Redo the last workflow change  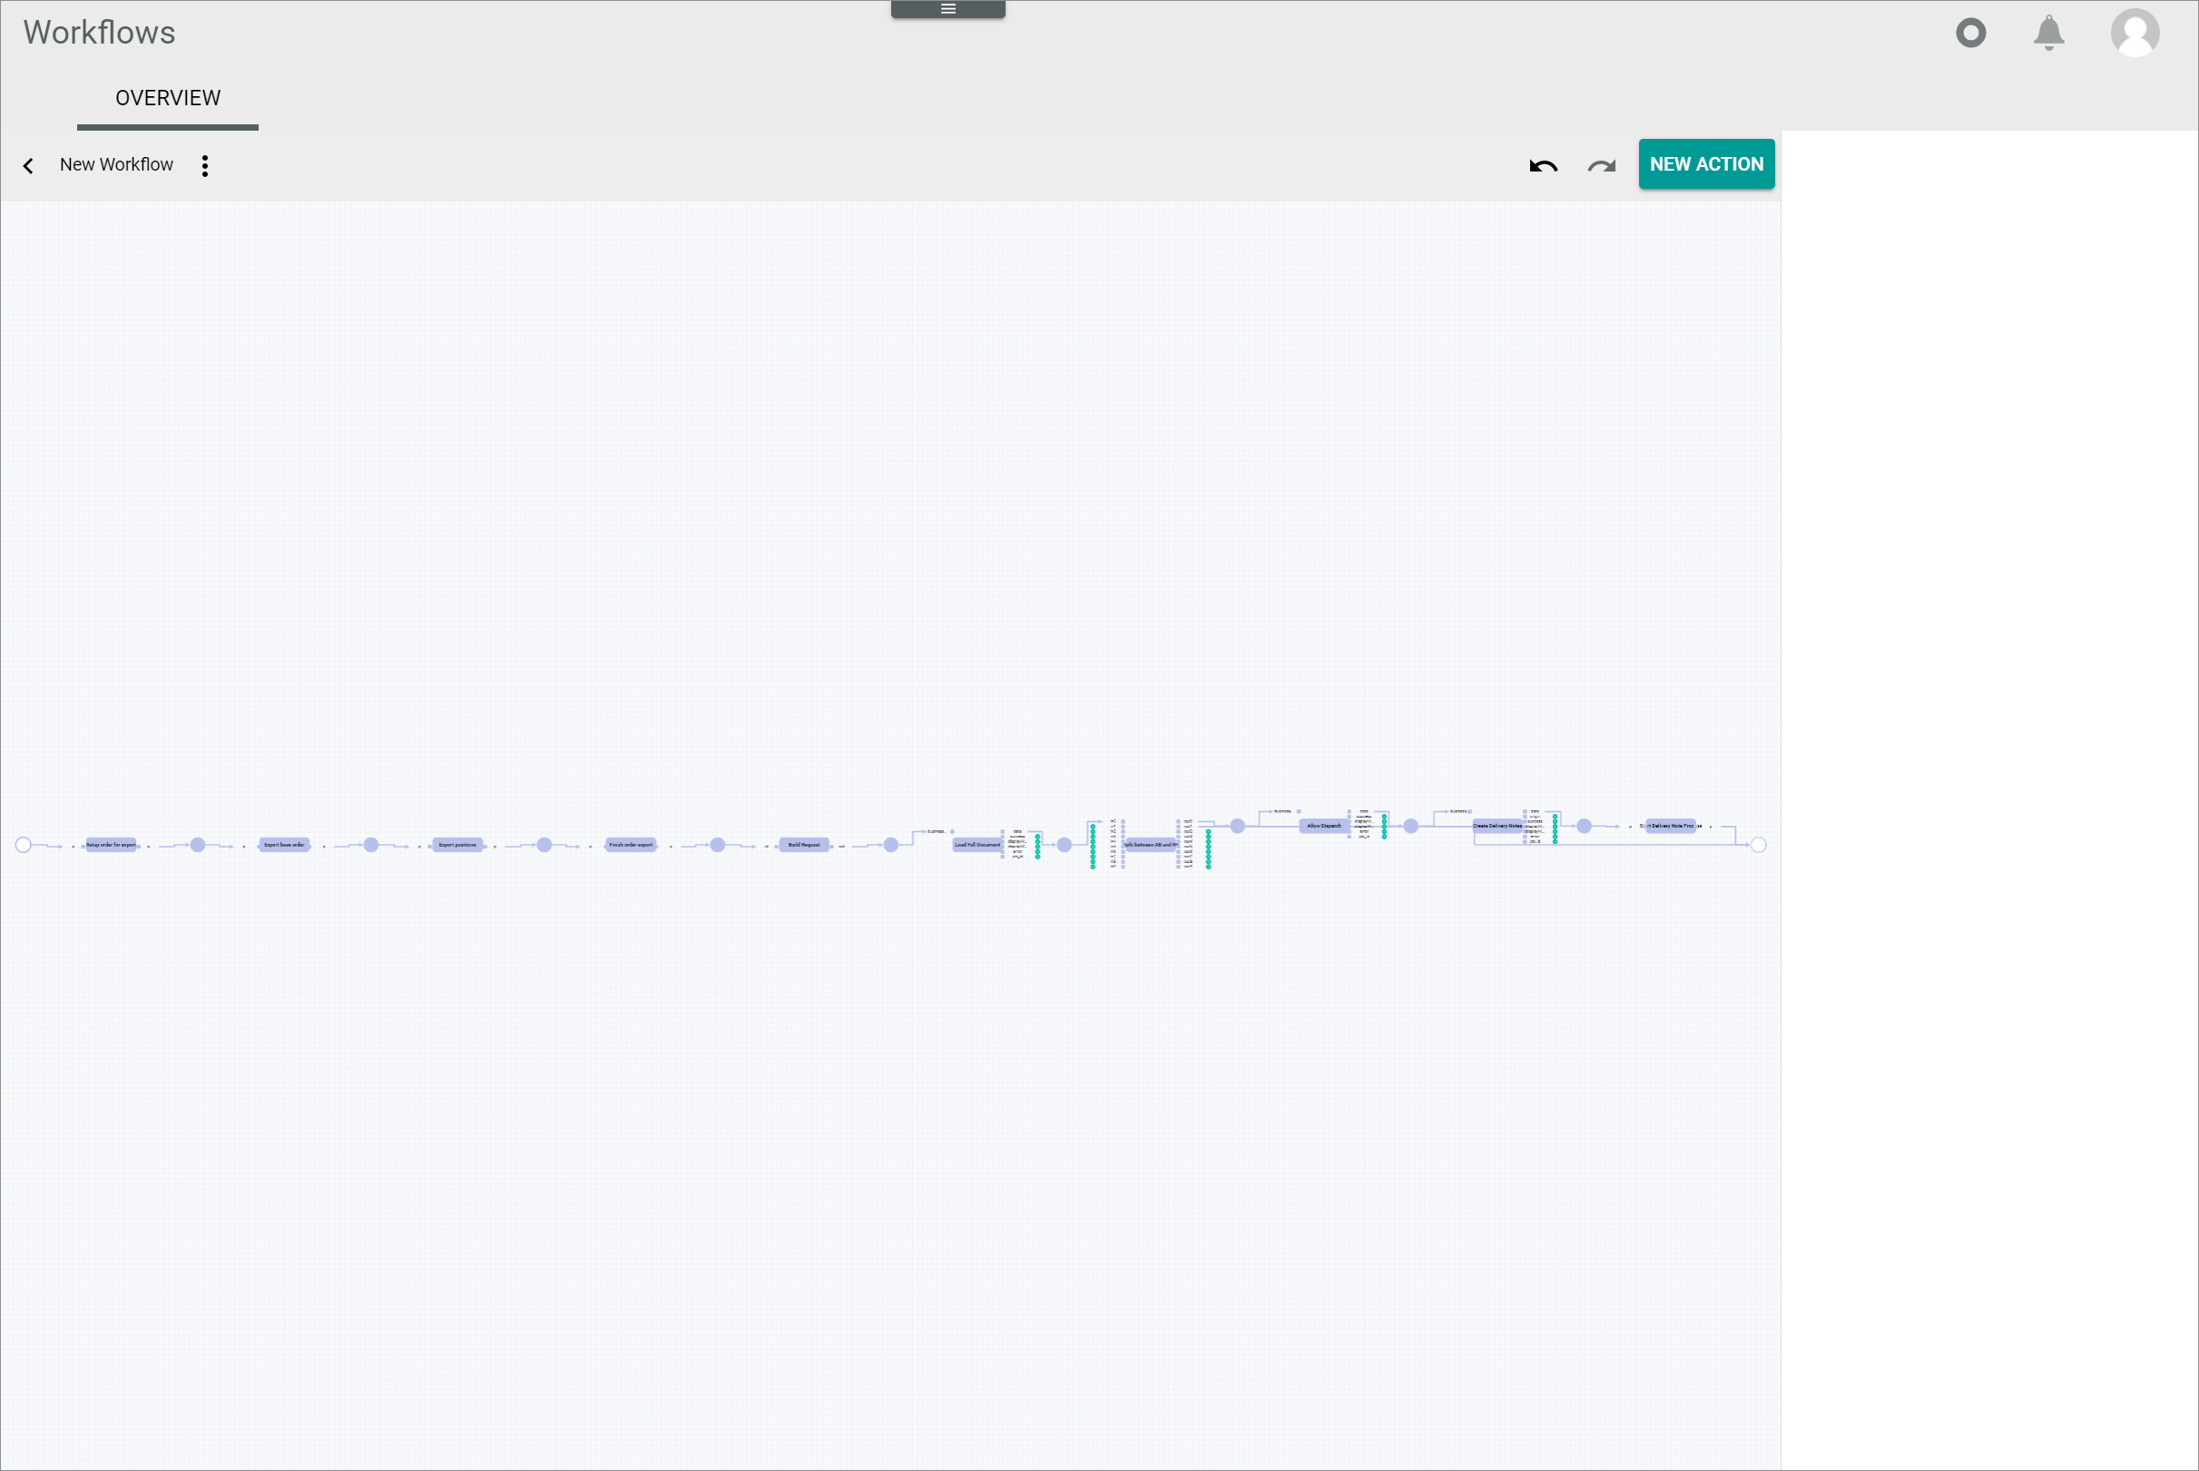pyautogui.click(x=1602, y=166)
